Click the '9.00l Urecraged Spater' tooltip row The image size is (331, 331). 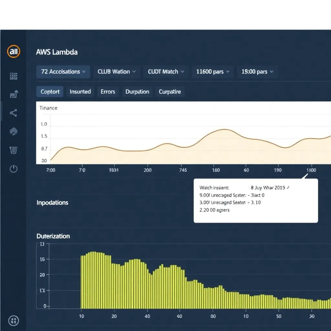232,195
